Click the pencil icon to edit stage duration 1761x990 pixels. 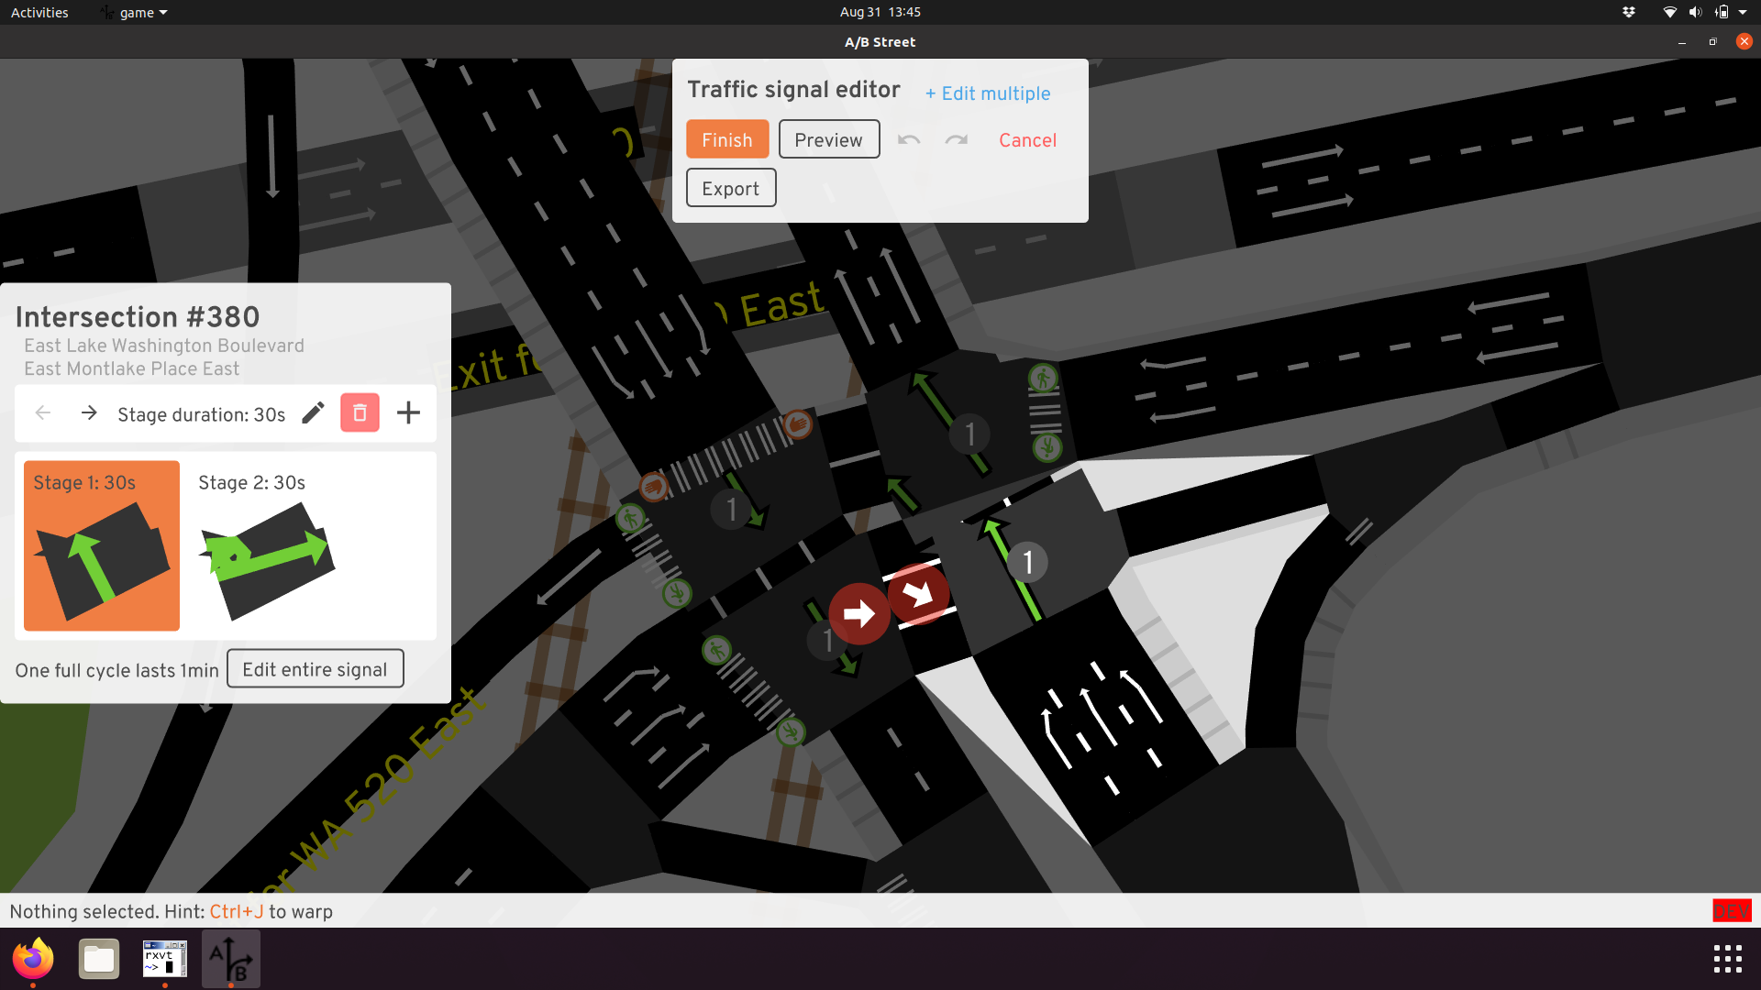click(x=313, y=413)
